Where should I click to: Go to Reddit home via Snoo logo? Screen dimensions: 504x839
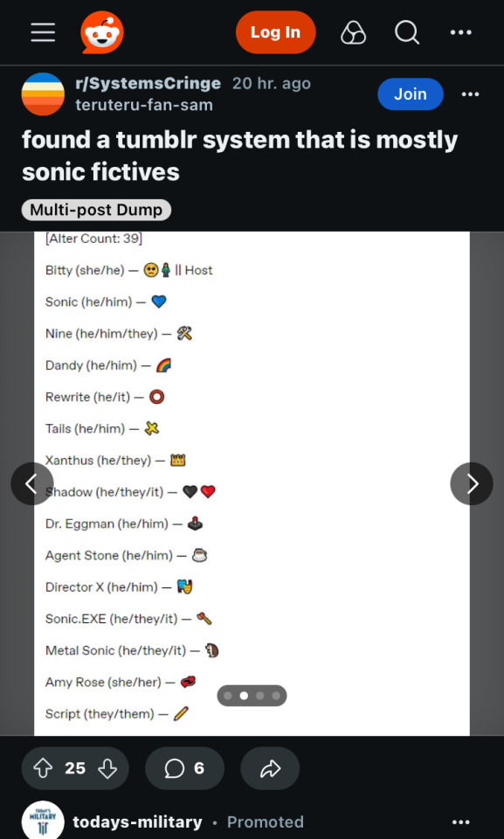point(102,32)
